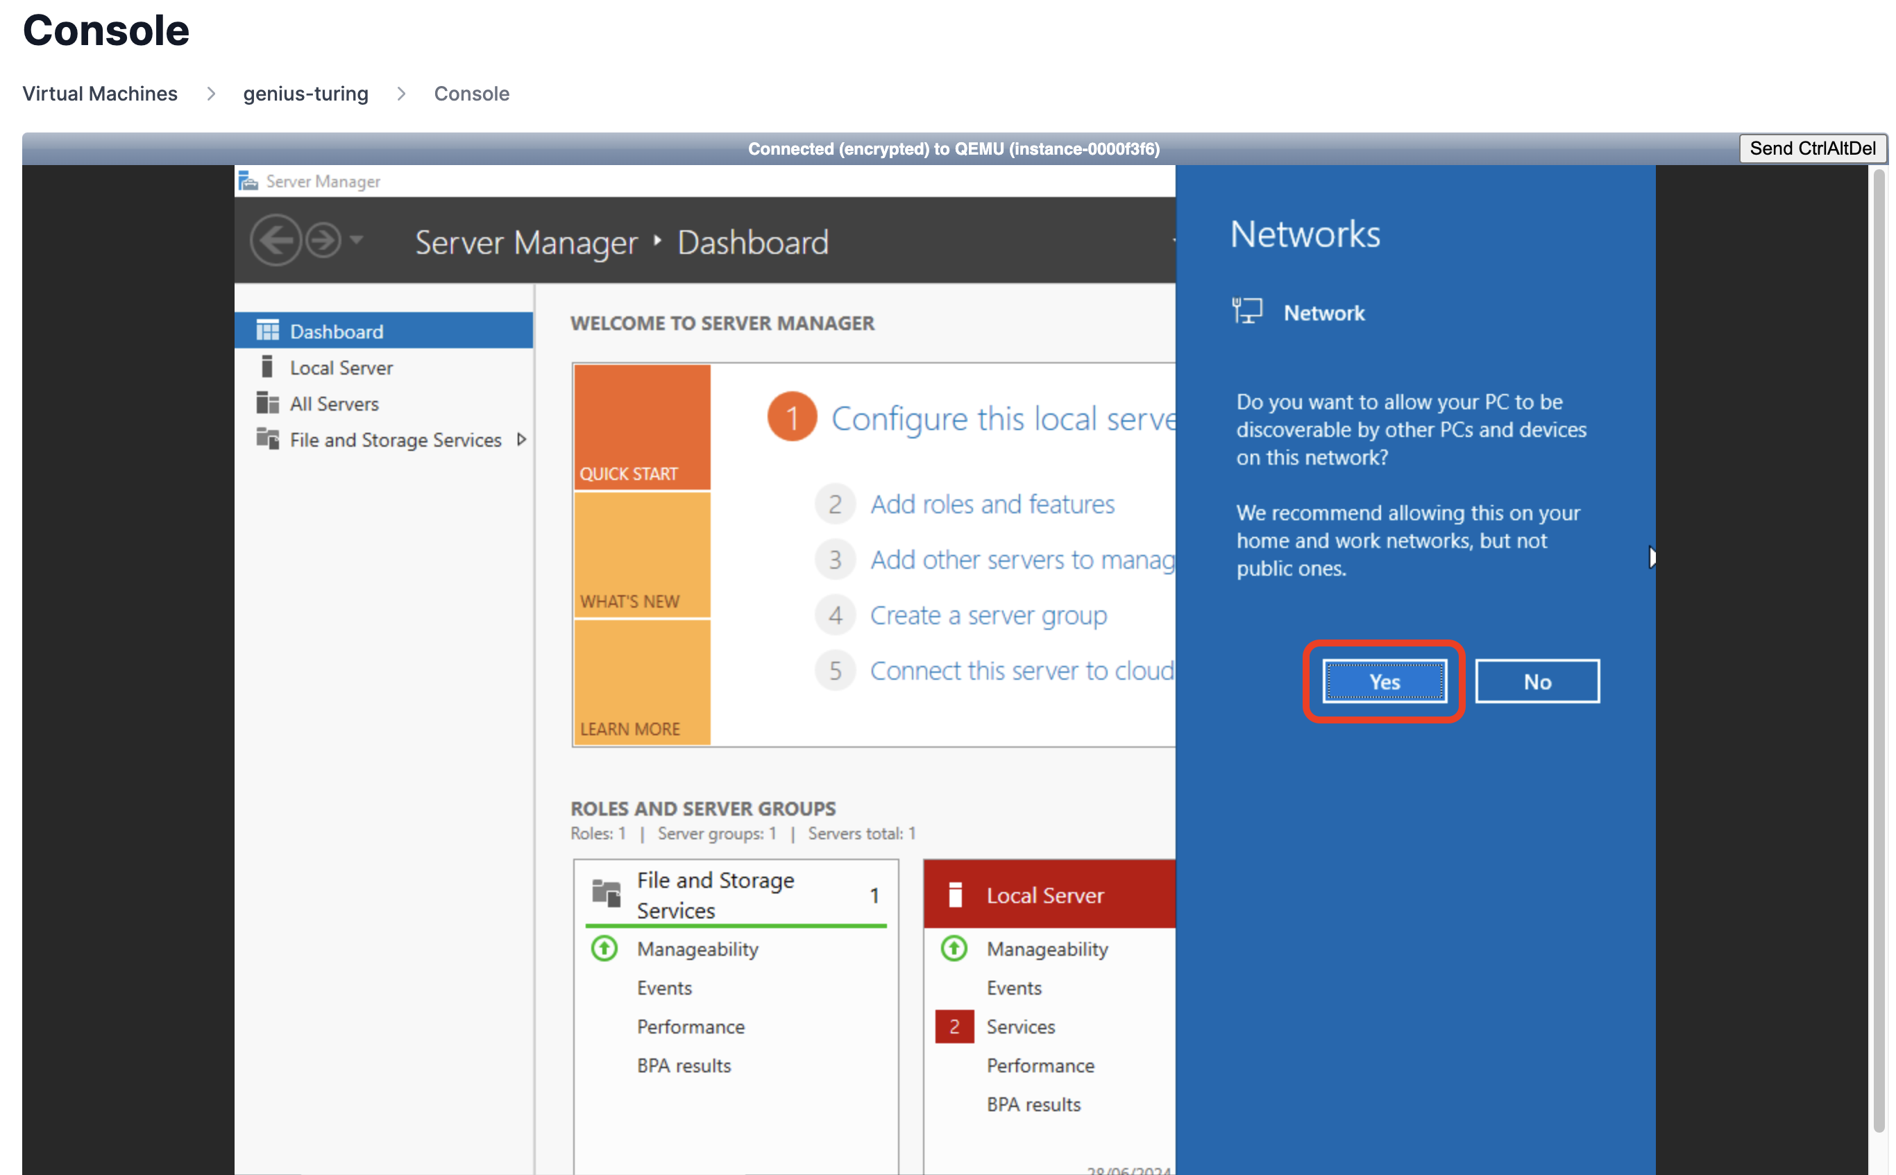This screenshot has height=1175, width=1896.
Task: Open BPA results in File and Storage tile
Action: (x=684, y=1065)
